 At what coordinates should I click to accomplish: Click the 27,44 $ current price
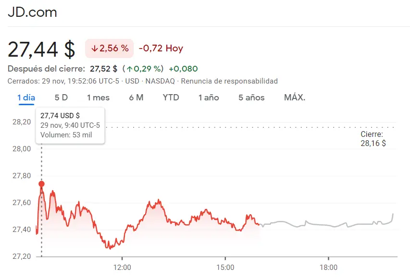[40, 48]
